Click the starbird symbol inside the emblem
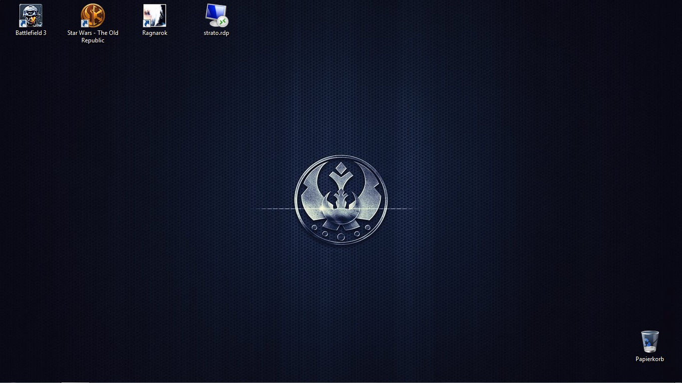This screenshot has width=682, height=383. (x=341, y=201)
